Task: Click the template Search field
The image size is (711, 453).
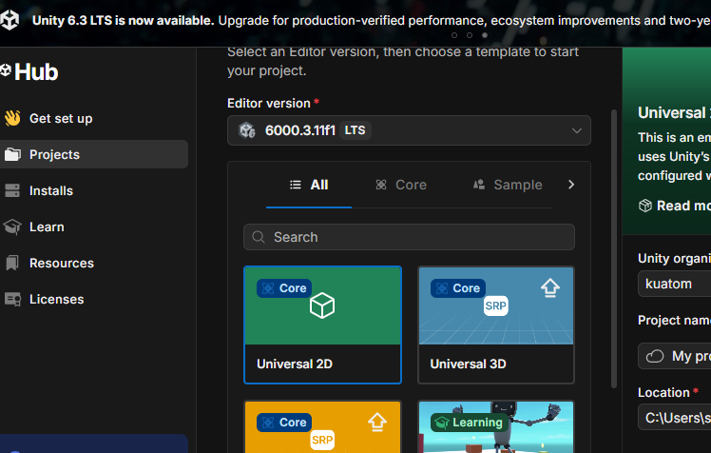Action: (409, 237)
